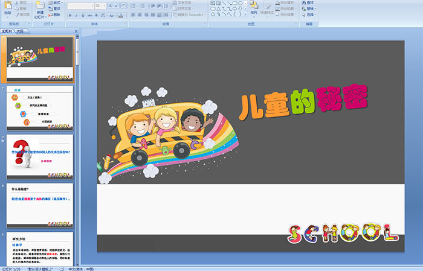Click the Shrink Font icon
Viewport: 423px width, 271px height.
pos(116,6)
